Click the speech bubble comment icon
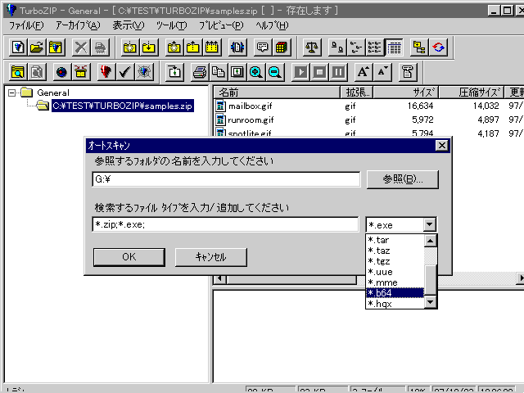 262,47
